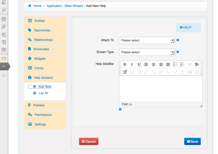Click the blue Save button
218x154 pixels.
192,141
